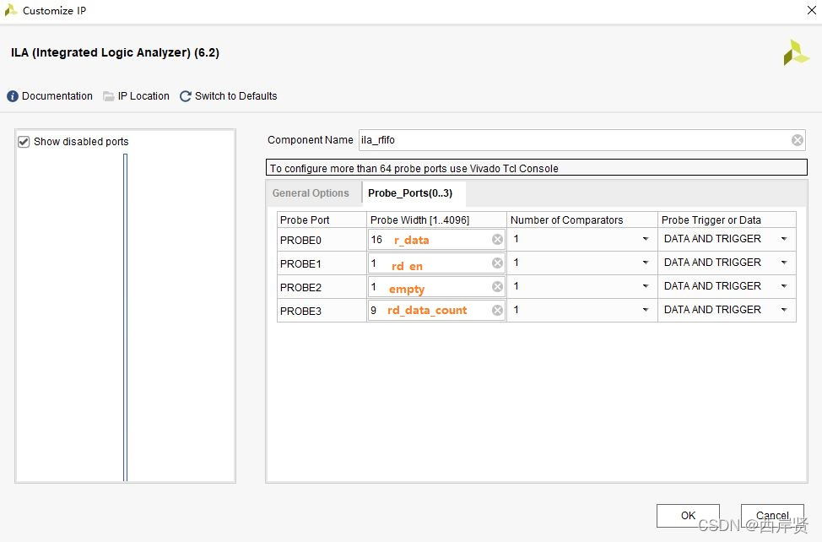
Task: Click the Number of Comparators column header
Action: [582, 220]
